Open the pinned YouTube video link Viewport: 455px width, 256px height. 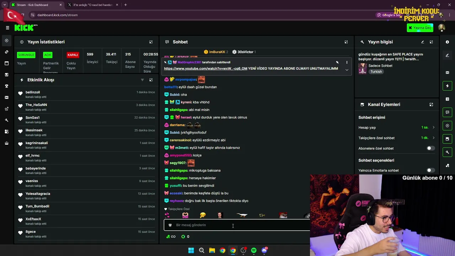[205, 69]
